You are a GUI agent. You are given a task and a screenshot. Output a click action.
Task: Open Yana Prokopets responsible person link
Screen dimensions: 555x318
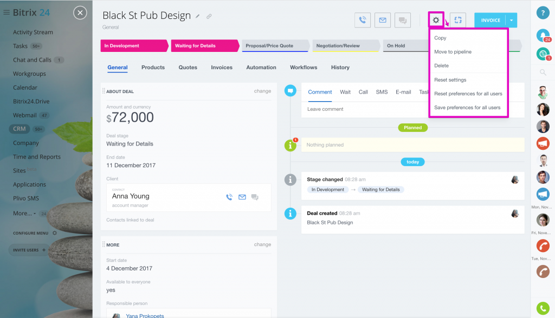tap(145, 315)
